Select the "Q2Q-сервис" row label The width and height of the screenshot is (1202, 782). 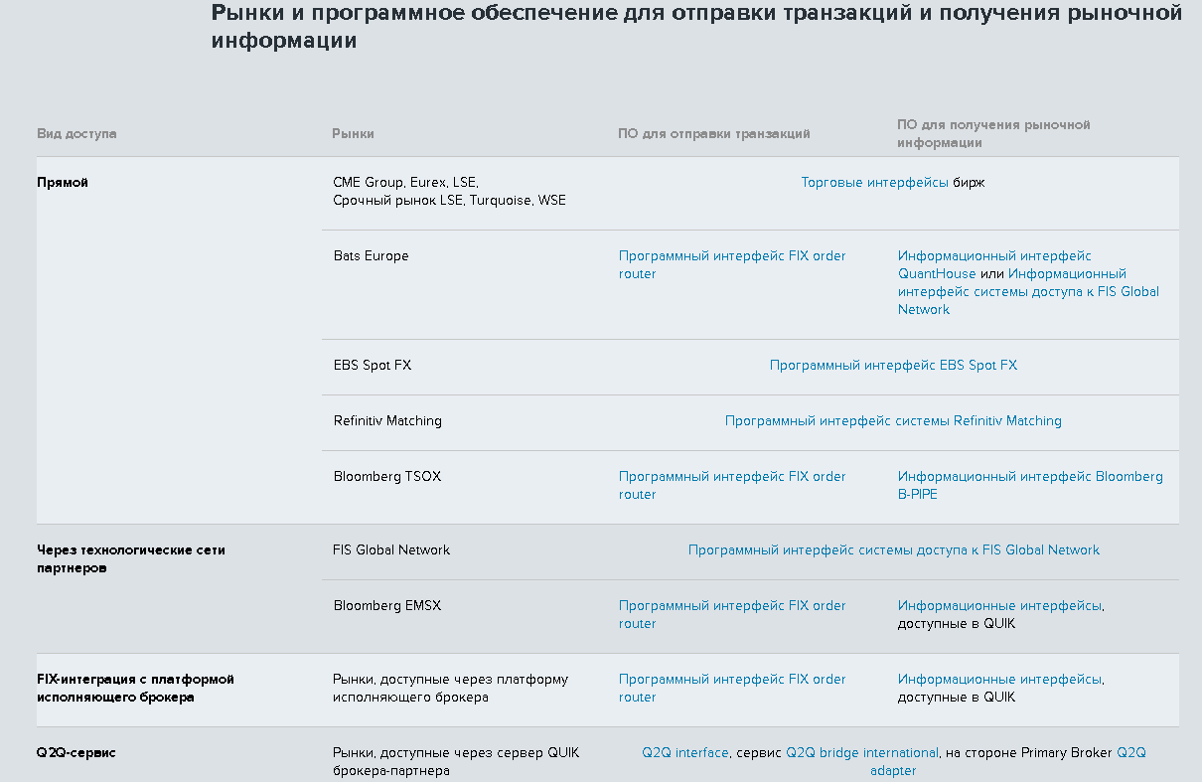[x=76, y=753]
